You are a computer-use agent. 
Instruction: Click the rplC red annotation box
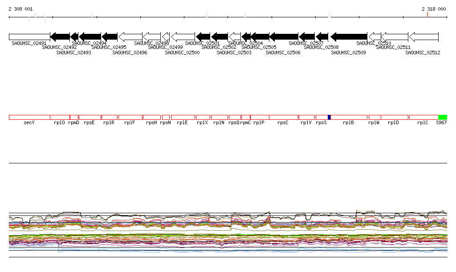coord(423,117)
